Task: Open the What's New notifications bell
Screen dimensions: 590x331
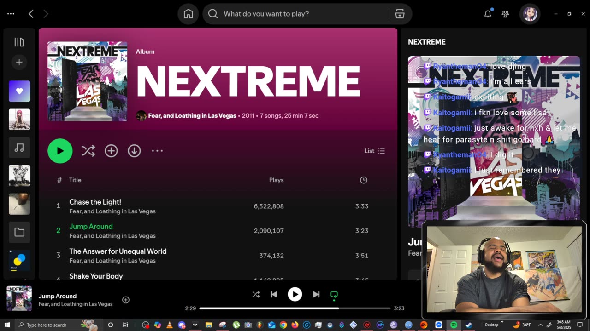Action: [488, 14]
